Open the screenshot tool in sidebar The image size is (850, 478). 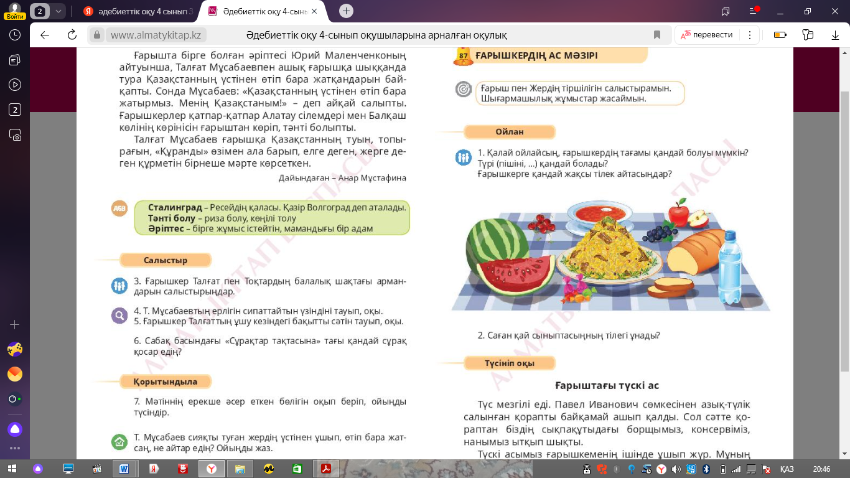point(15,135)
